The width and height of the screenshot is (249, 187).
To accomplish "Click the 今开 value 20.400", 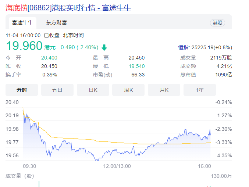I will [49, 58].
